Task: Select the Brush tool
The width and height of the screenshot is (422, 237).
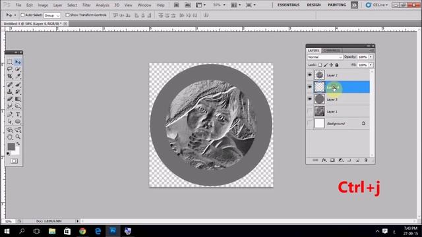Action: [x=18, y=85]
